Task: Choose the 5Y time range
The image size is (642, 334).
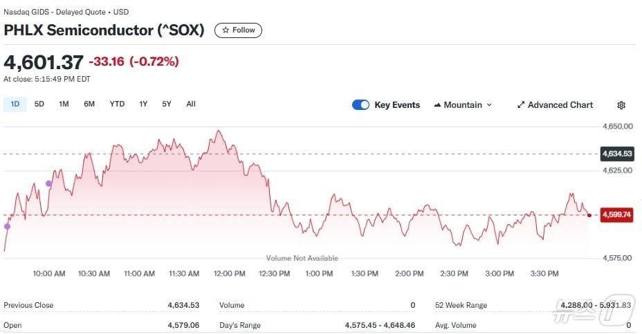Action: (167, 104)
